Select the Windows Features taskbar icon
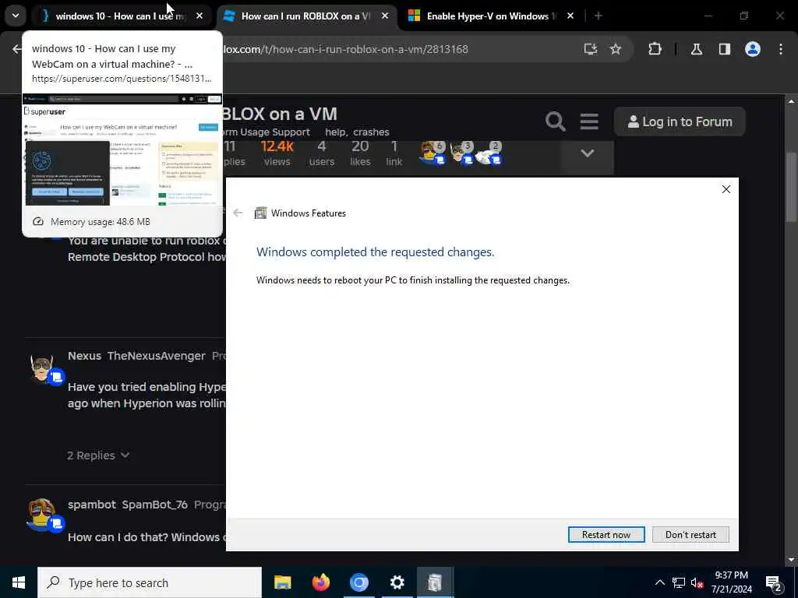This screenshot has width=798, height=598. point(435,582)
